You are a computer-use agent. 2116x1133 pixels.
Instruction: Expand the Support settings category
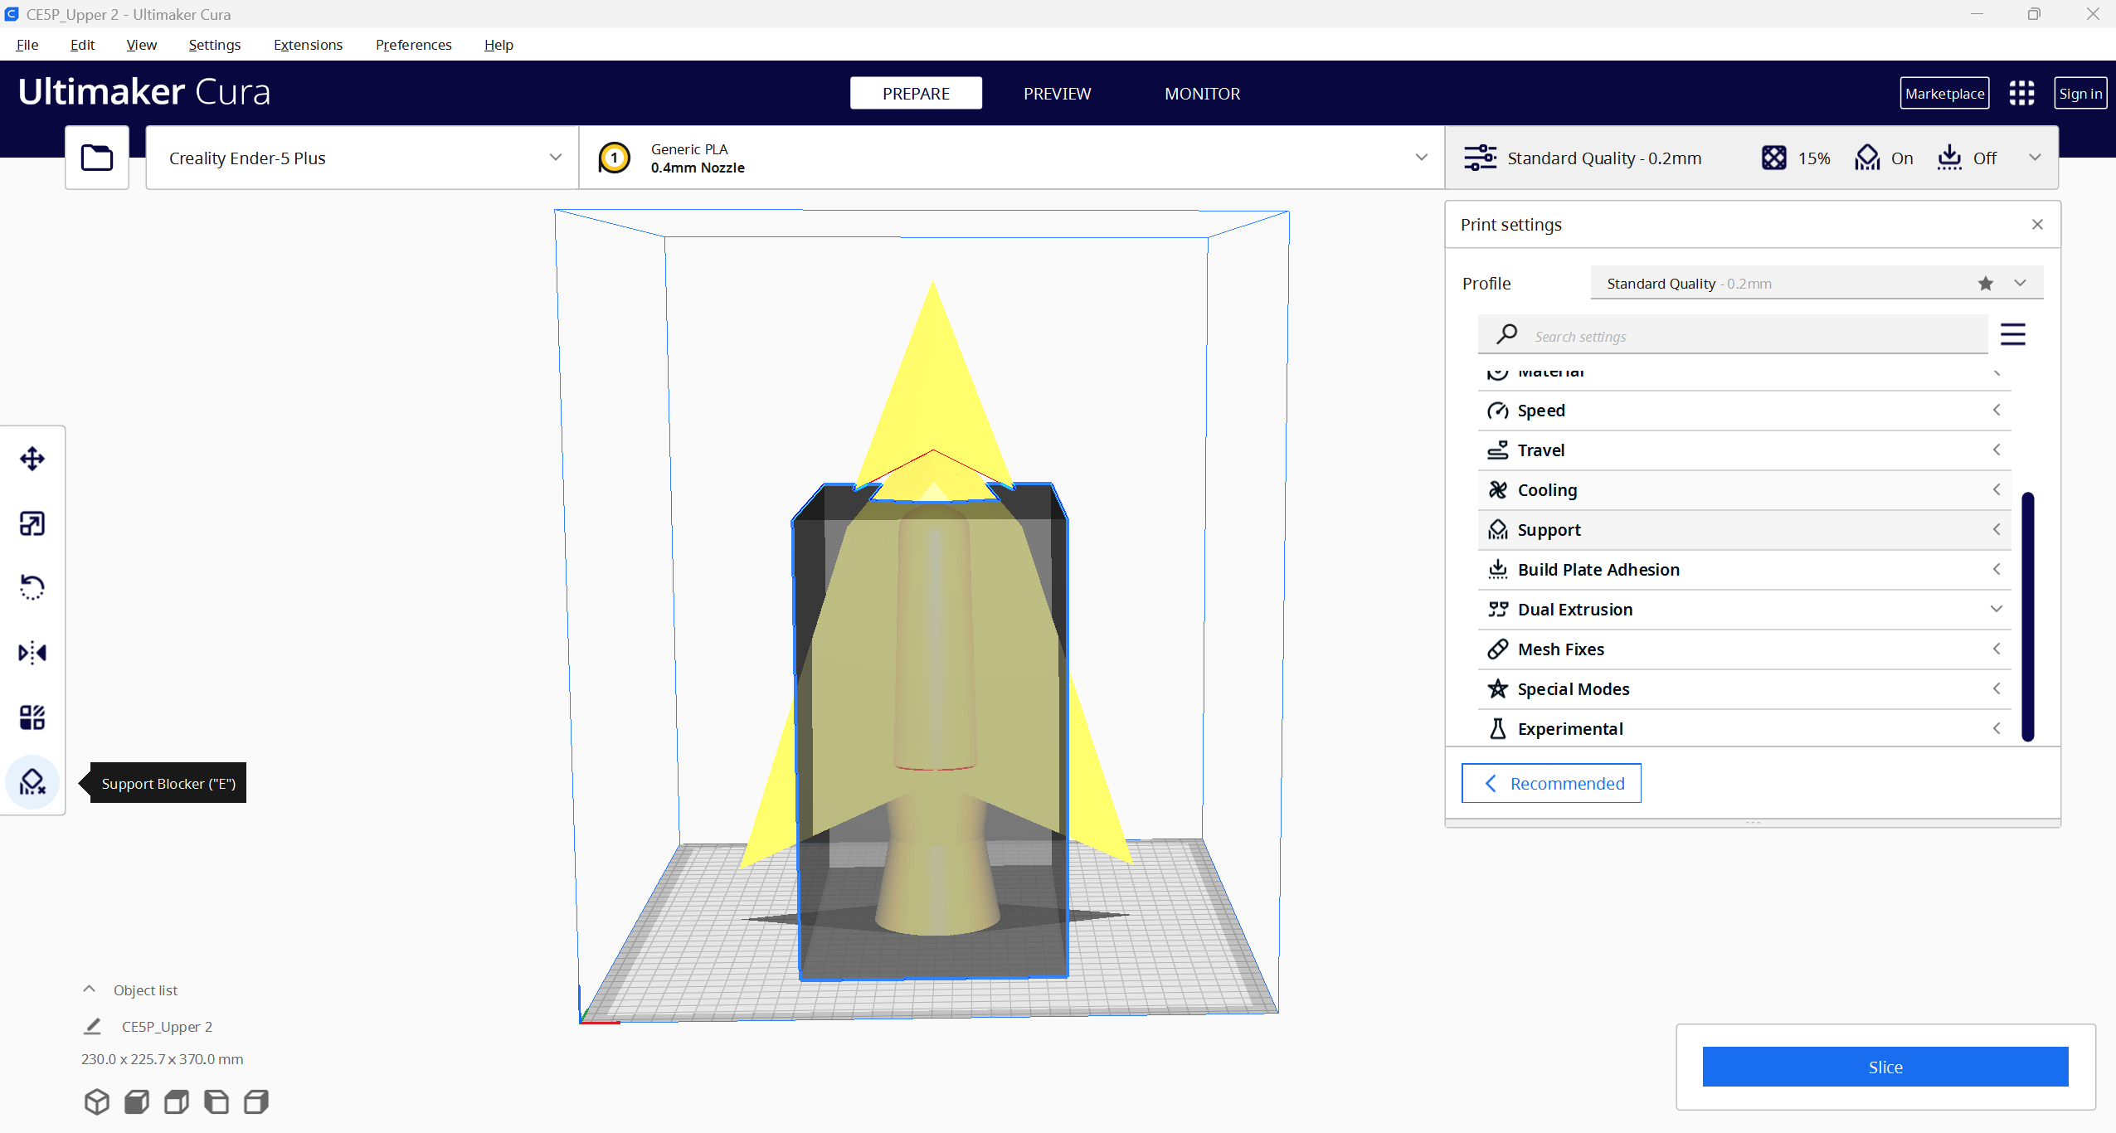(x=1744, y=530)
